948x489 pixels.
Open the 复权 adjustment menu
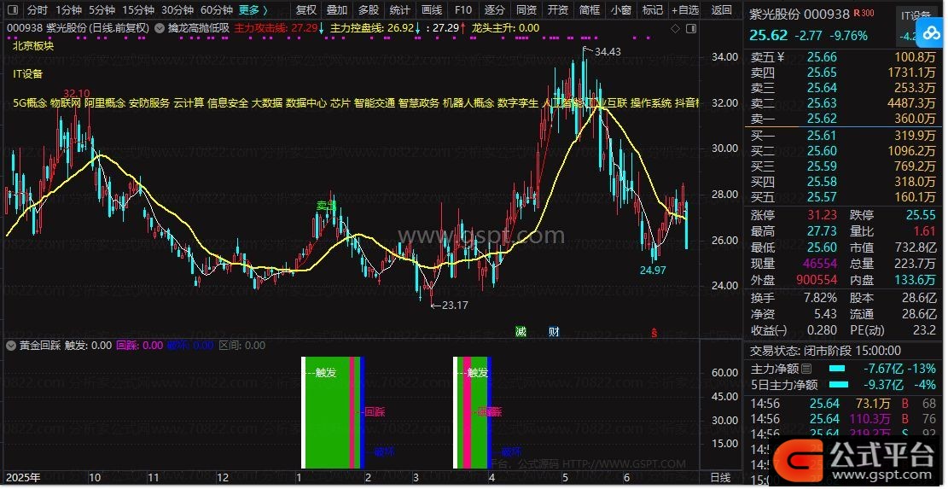[306, 9]
